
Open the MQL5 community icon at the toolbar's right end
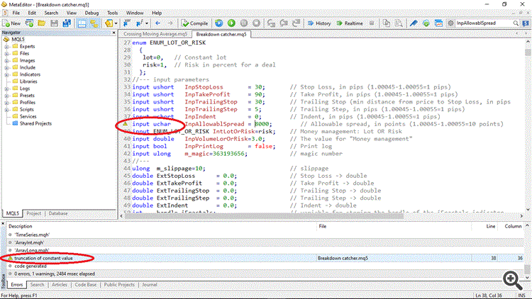coord(526,23)
